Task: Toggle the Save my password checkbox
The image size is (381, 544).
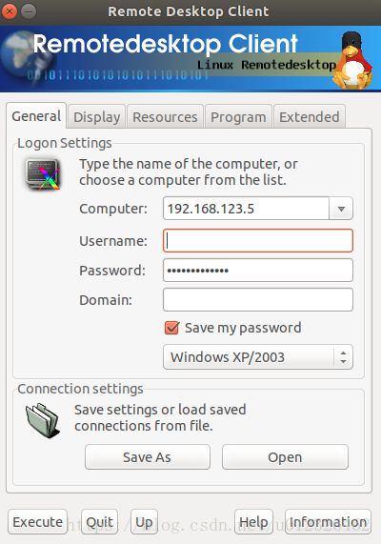Action: (x=171, y=328)
